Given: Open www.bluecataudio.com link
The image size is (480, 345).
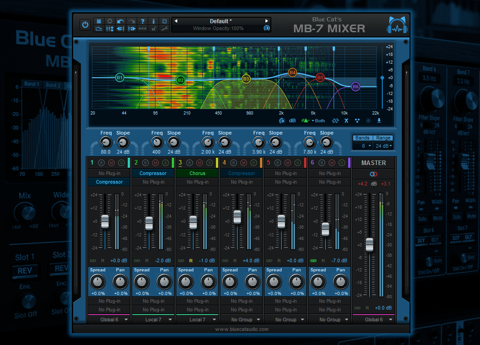Looking at the screenshot, I should [241, 329].
